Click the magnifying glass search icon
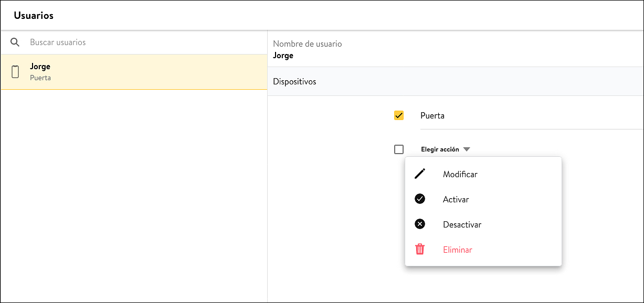The image size is (644, 303). point(15,42)
